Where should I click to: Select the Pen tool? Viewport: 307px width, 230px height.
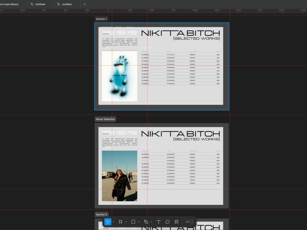(x=146, y=222)
